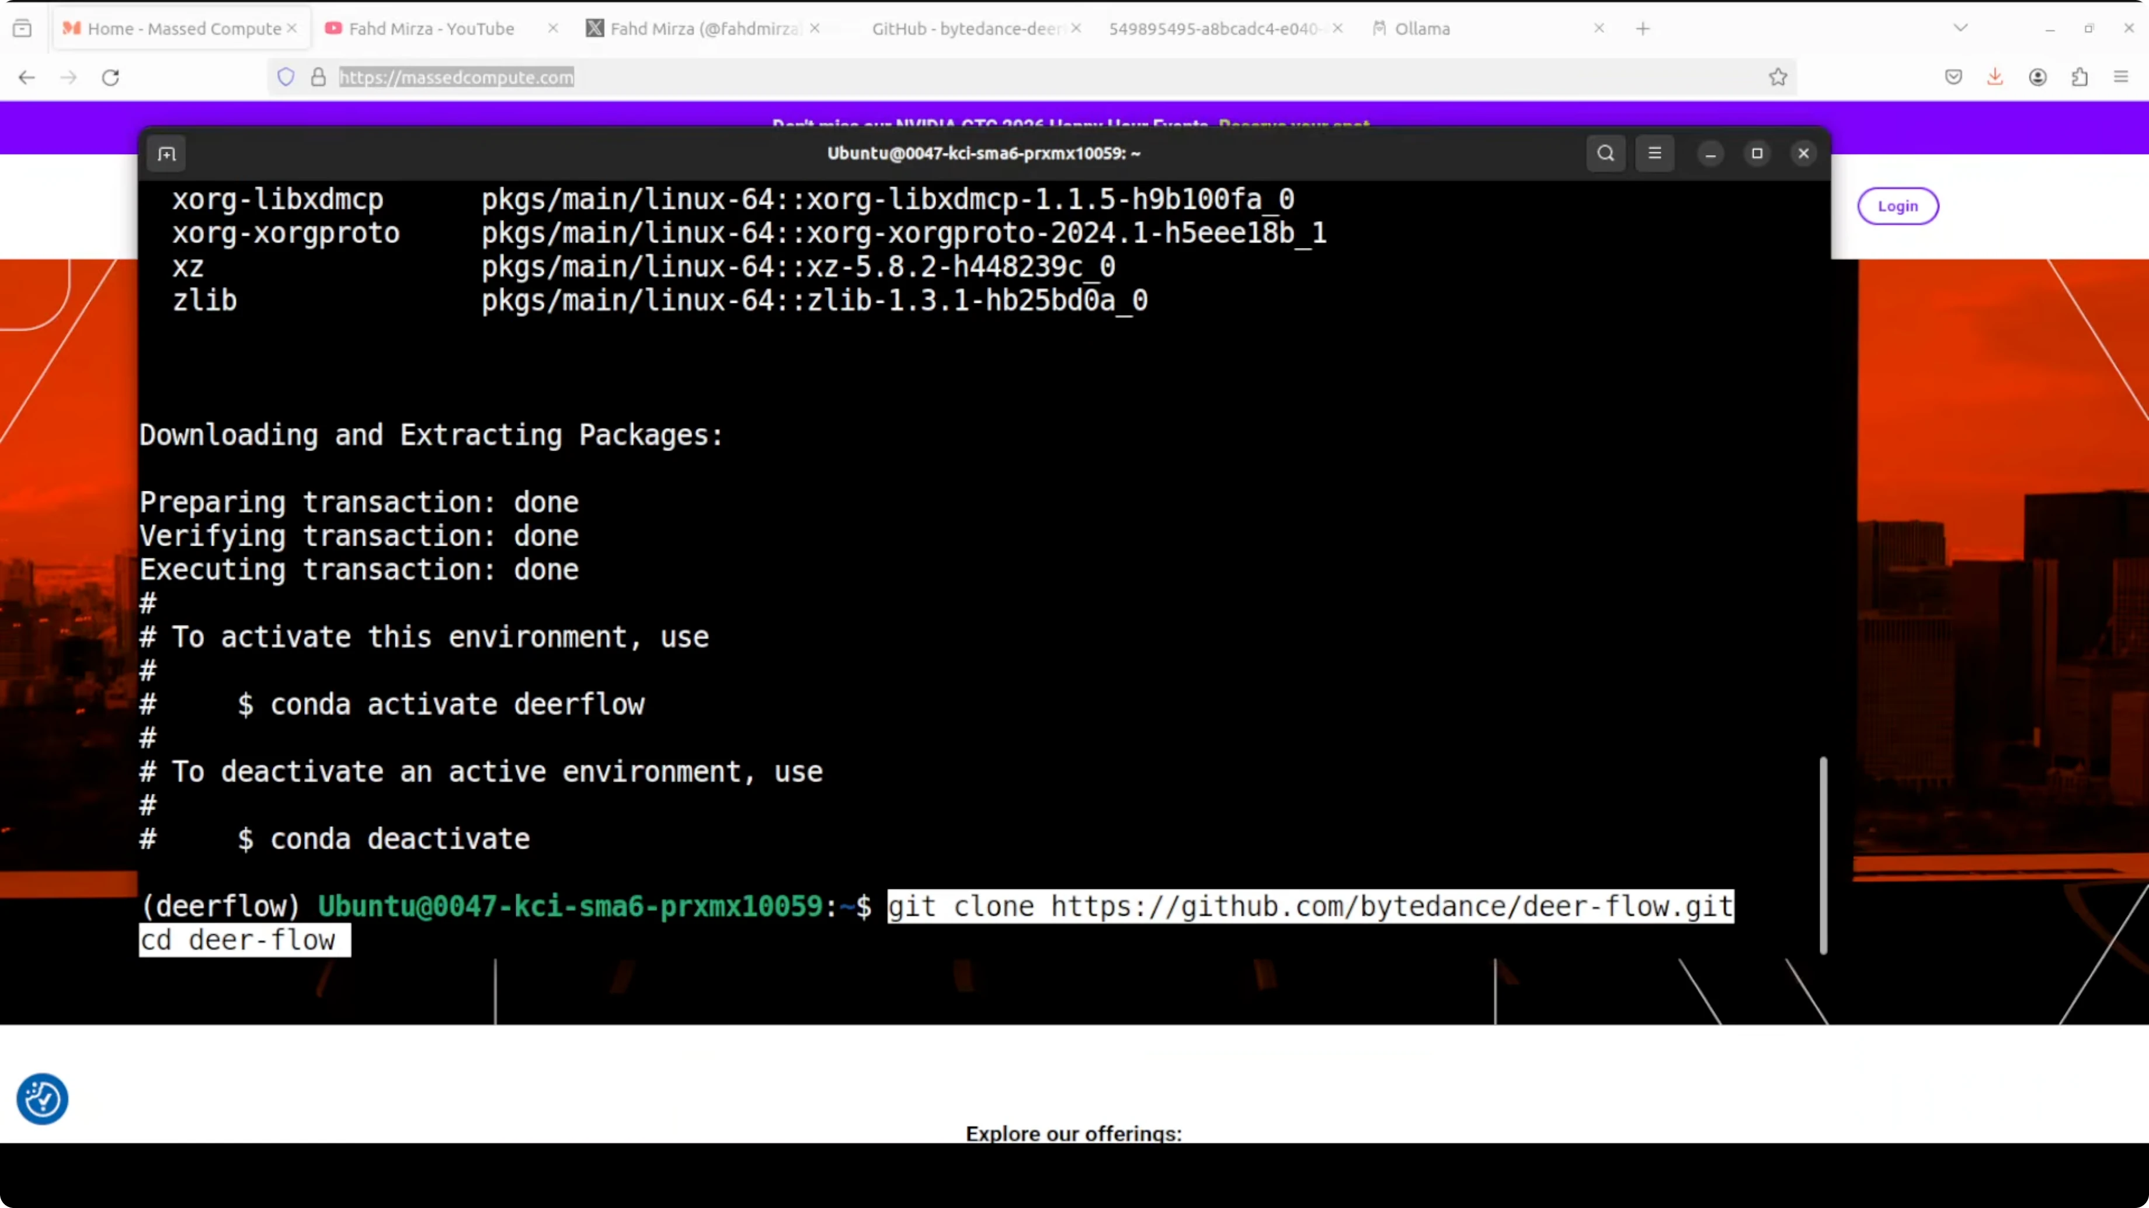This screenshot has height=1208, width=2149.
Task: Click the terminal search magnifier icon
Action: [1605, 153]
